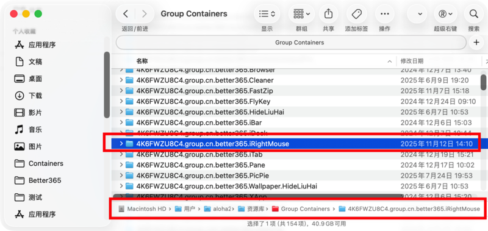488x231 pixels.
Task: Select 4K6FWZU8C4.group.cn.better365.Pane row
Action: point(296,165)
